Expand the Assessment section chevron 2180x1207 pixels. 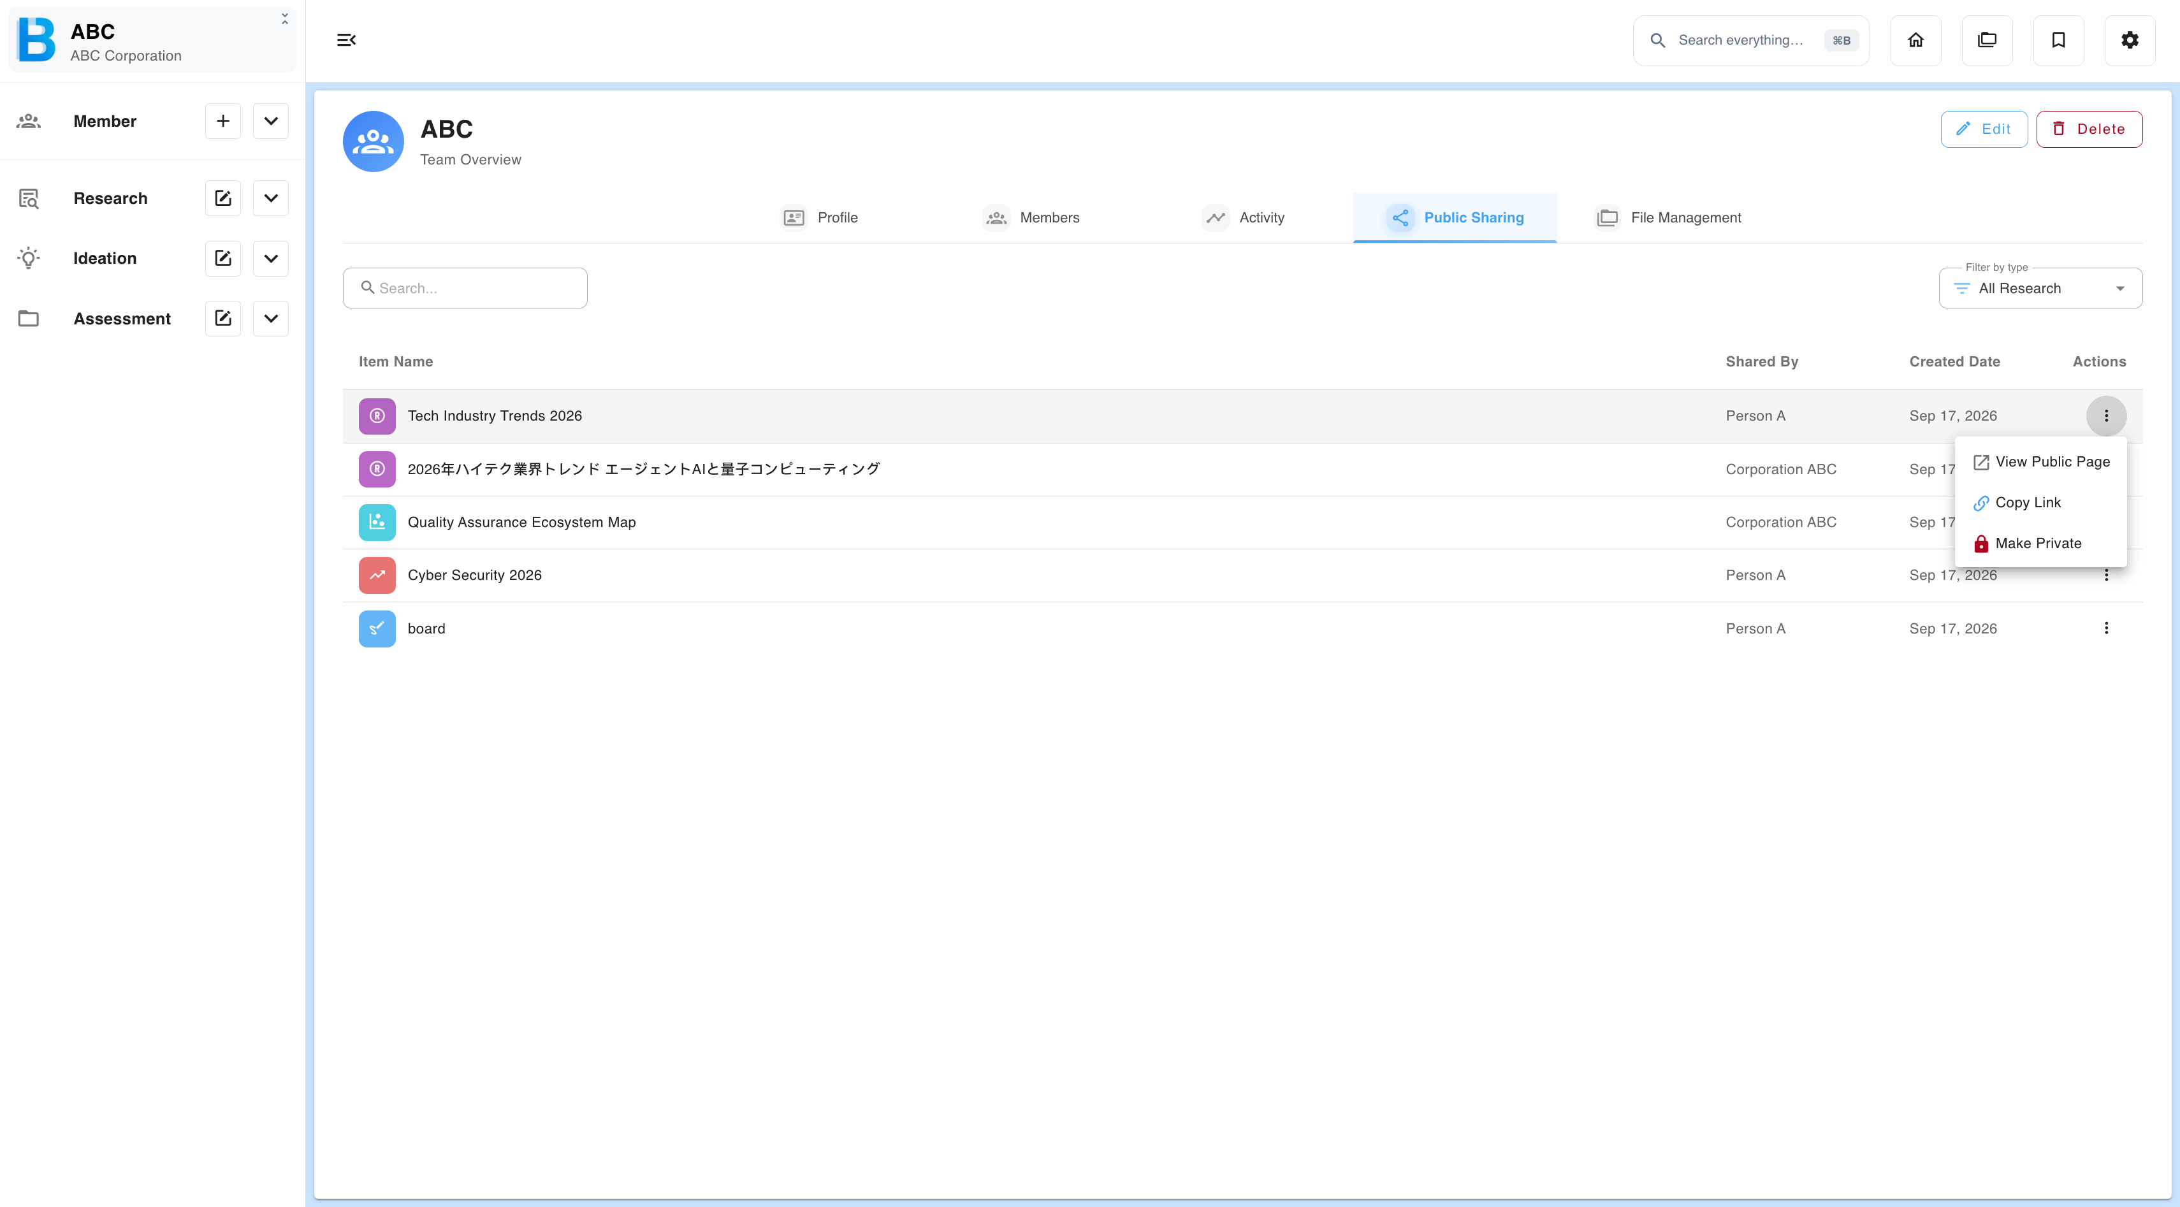pos(271,318)
